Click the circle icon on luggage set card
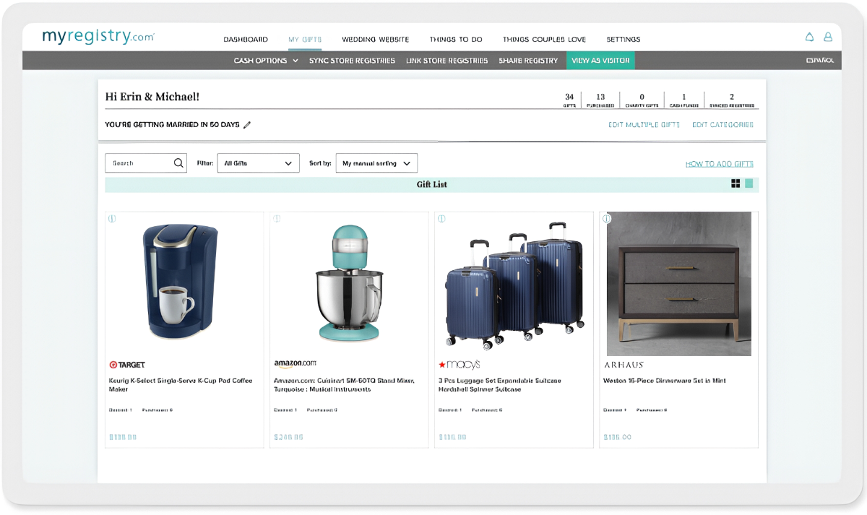 click(x=441, y=218)
